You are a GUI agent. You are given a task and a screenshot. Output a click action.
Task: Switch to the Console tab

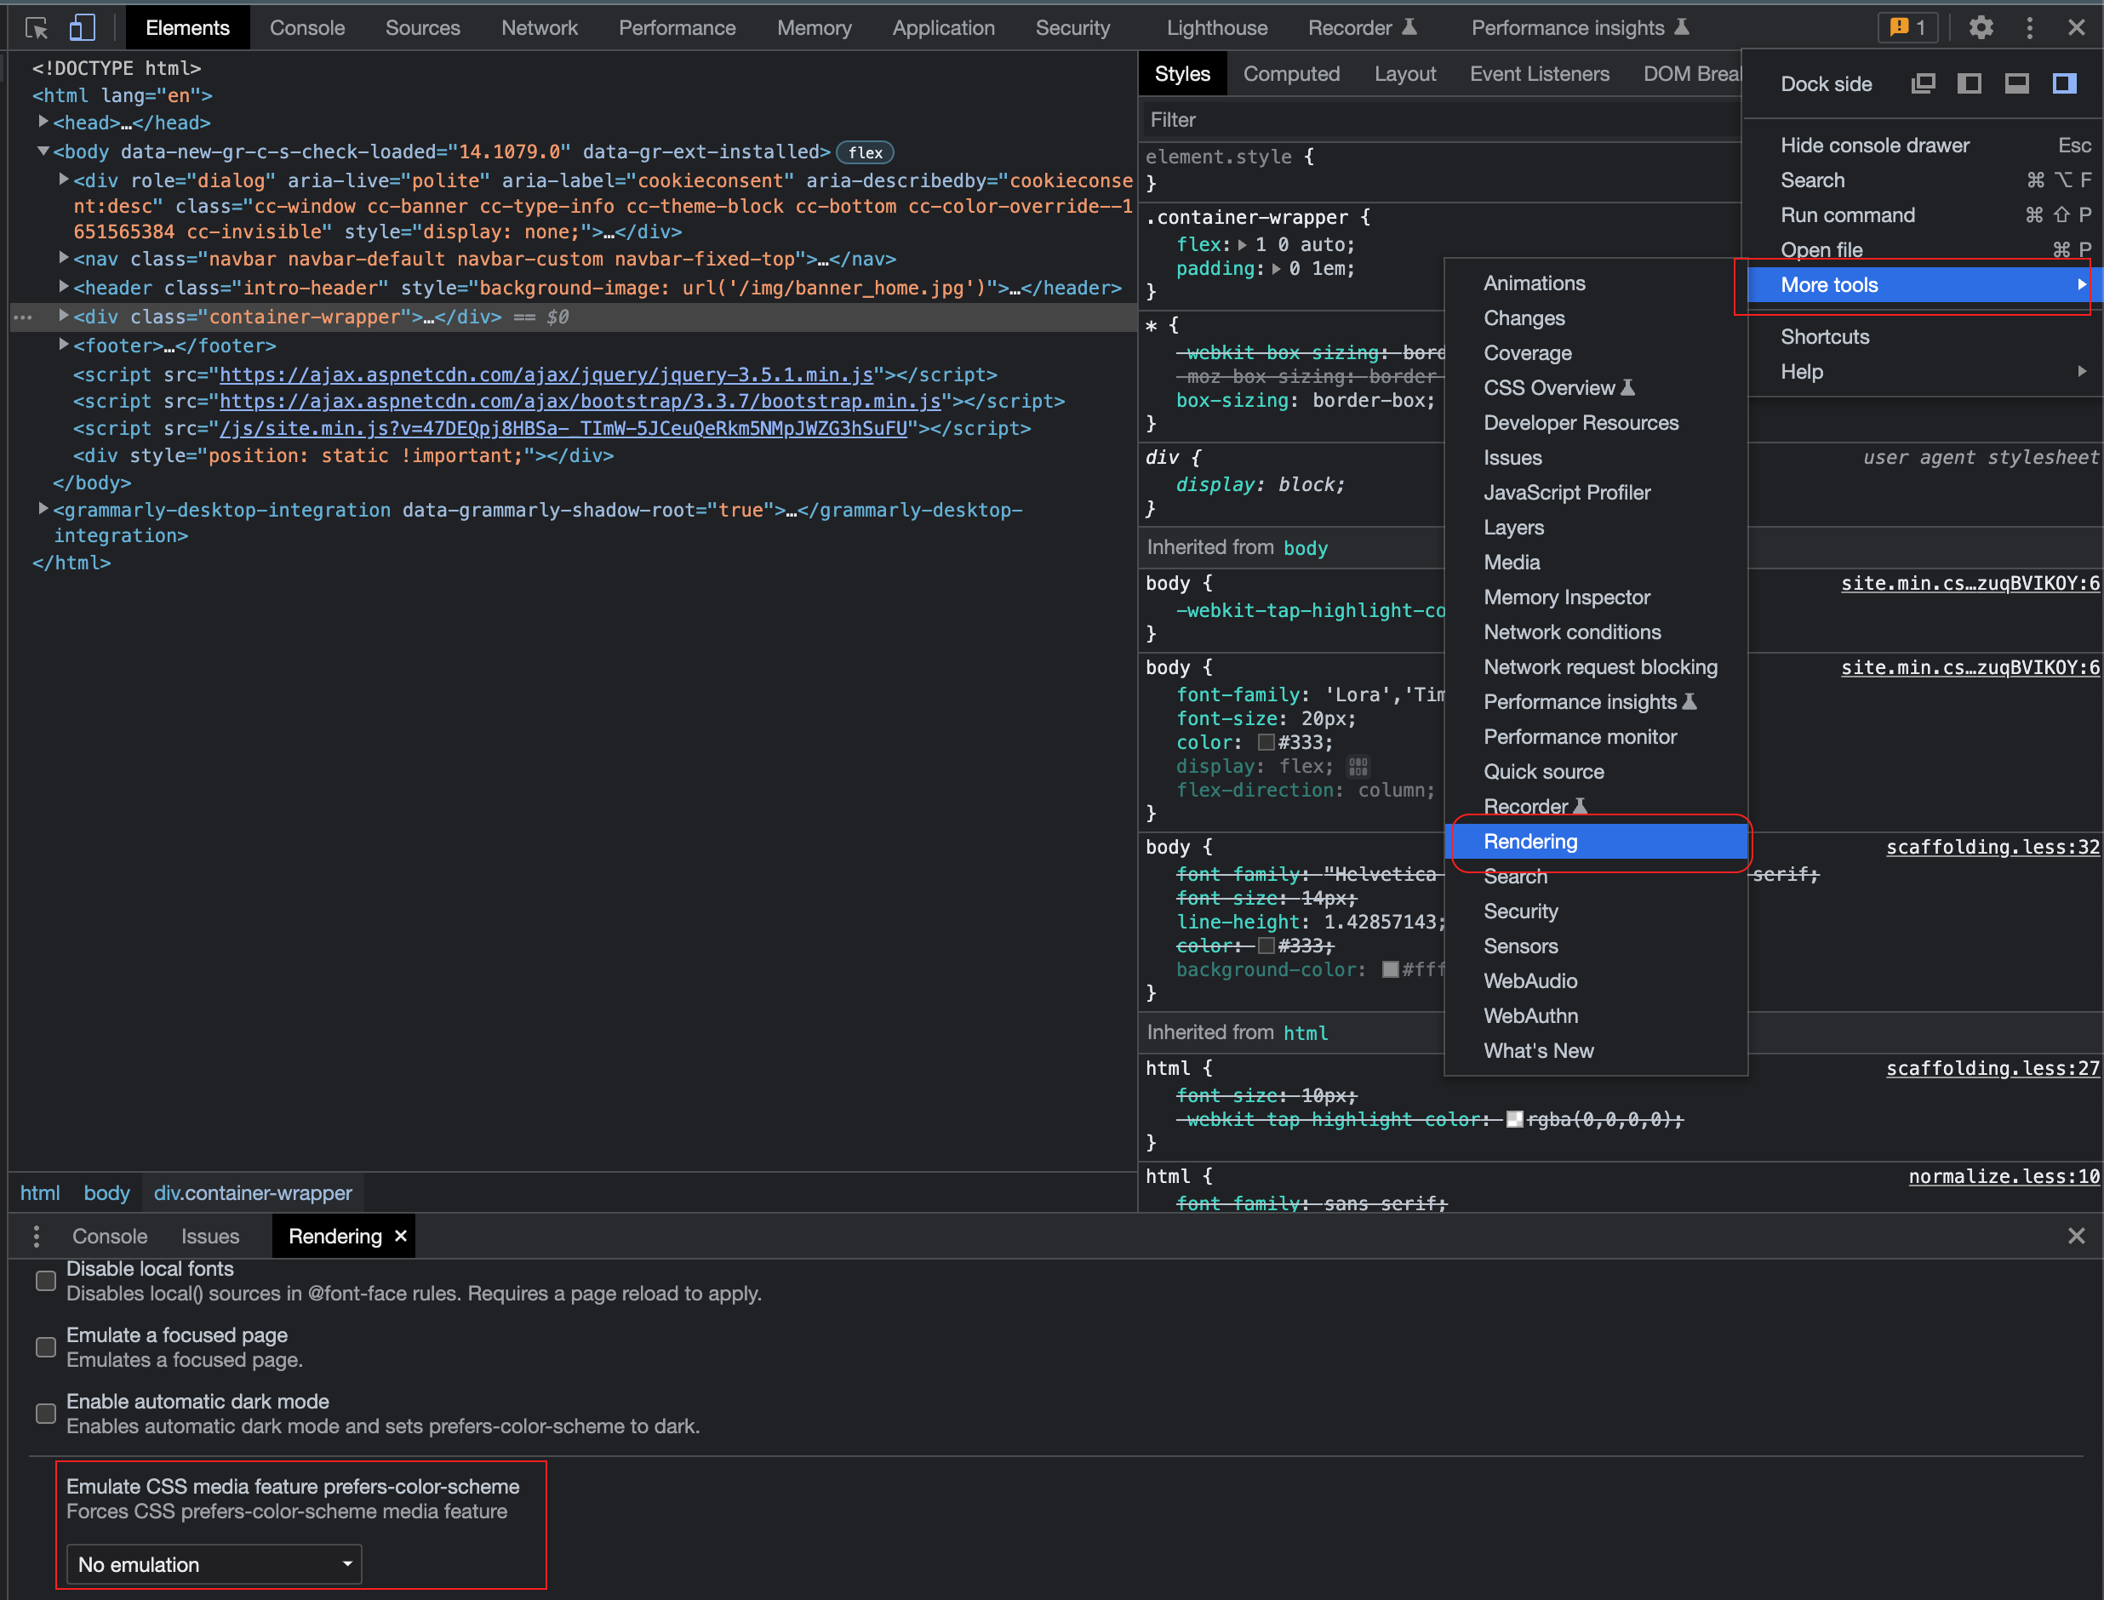point(306,27)
